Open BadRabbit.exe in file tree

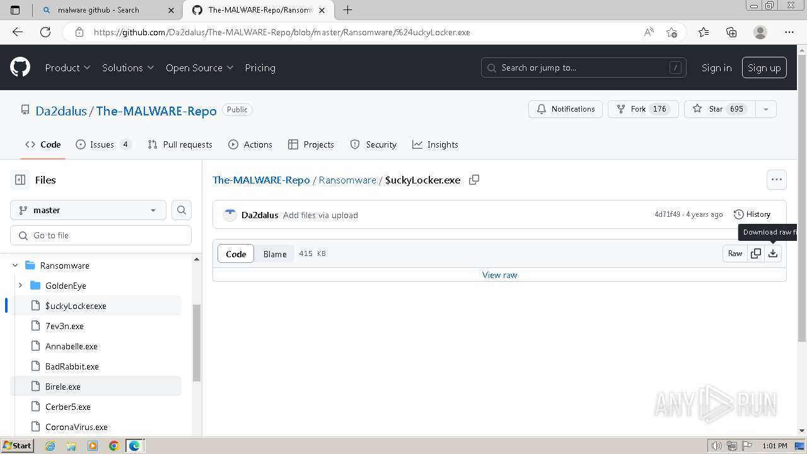[x=96, y=366]
